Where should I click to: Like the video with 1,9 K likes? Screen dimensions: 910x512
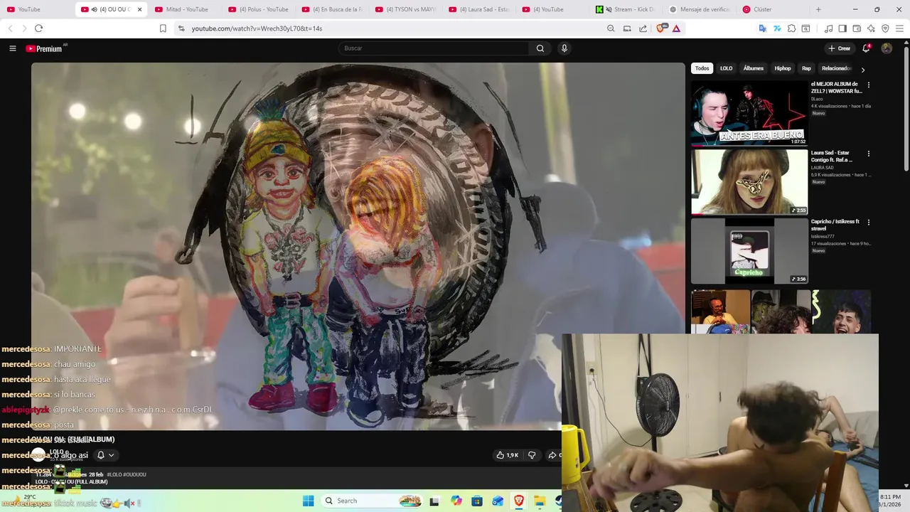click(508, 455)
